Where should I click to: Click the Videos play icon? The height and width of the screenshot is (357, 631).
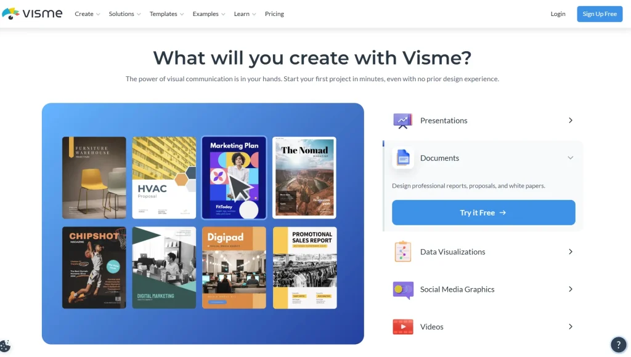pos(403,327)
